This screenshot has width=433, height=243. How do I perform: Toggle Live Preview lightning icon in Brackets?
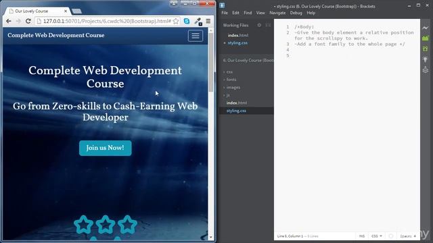tap(426, 28)
